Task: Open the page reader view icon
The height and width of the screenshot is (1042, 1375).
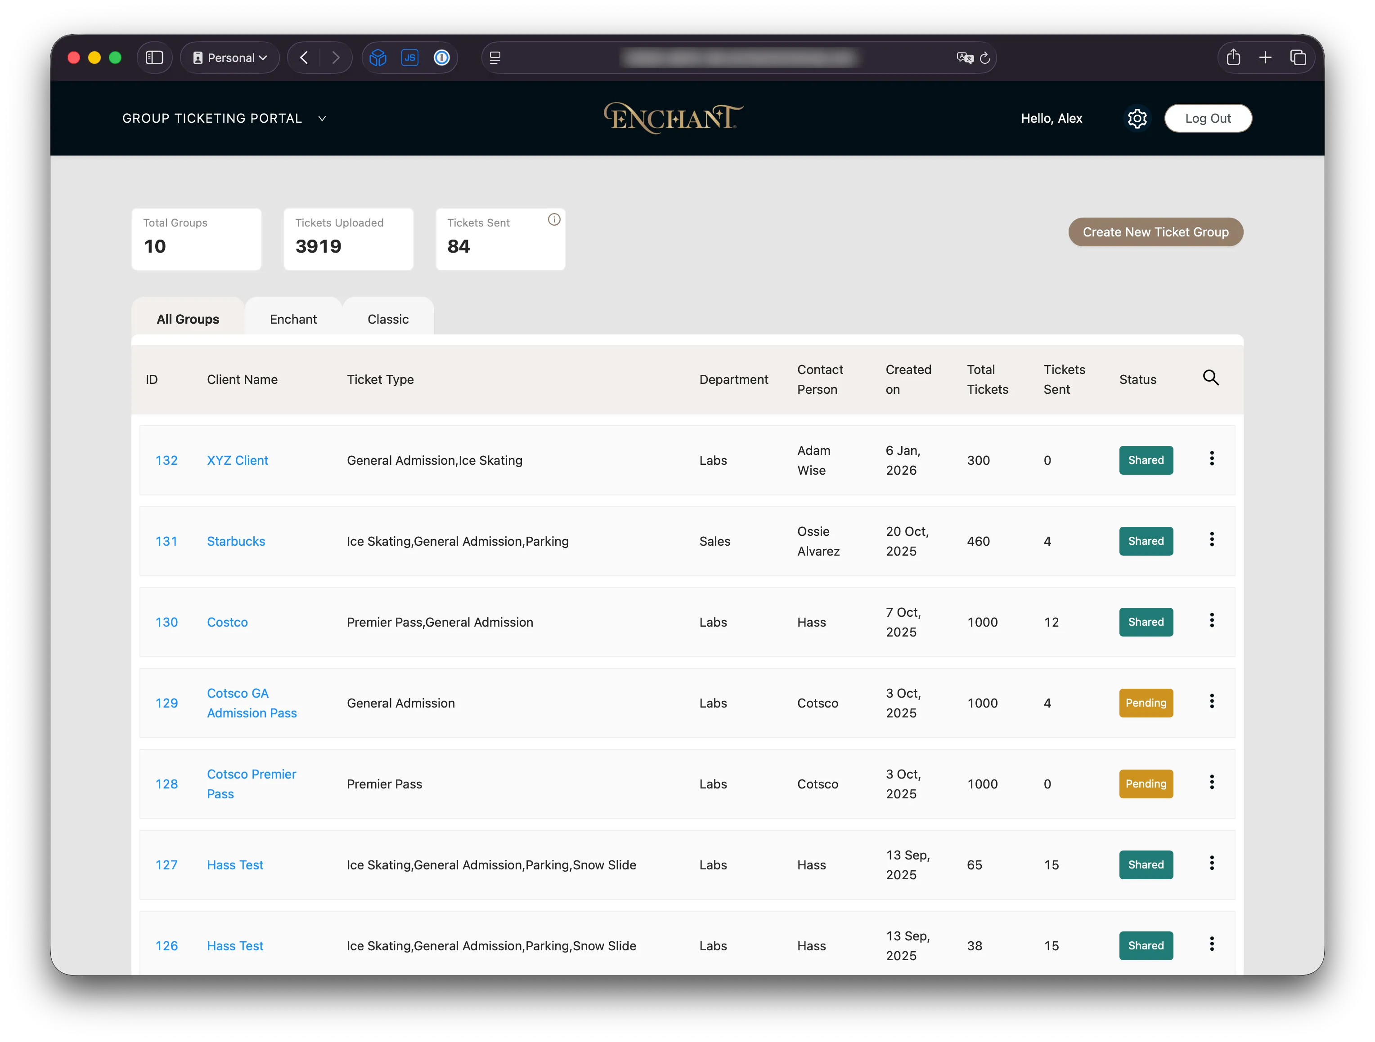Action: 495,58
